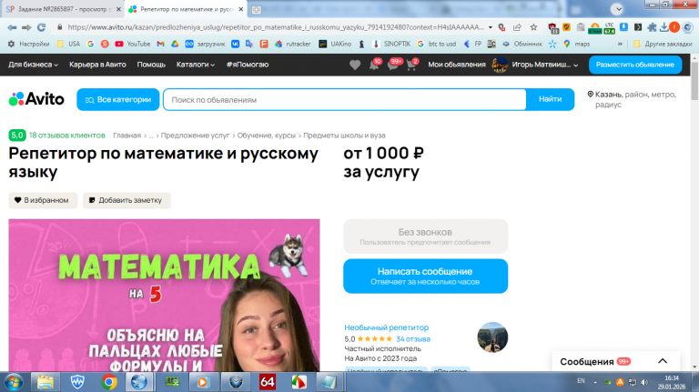Open Предметы школы и вуза breadcrumb
Screen dimensions: 699x392
[344, 136]
